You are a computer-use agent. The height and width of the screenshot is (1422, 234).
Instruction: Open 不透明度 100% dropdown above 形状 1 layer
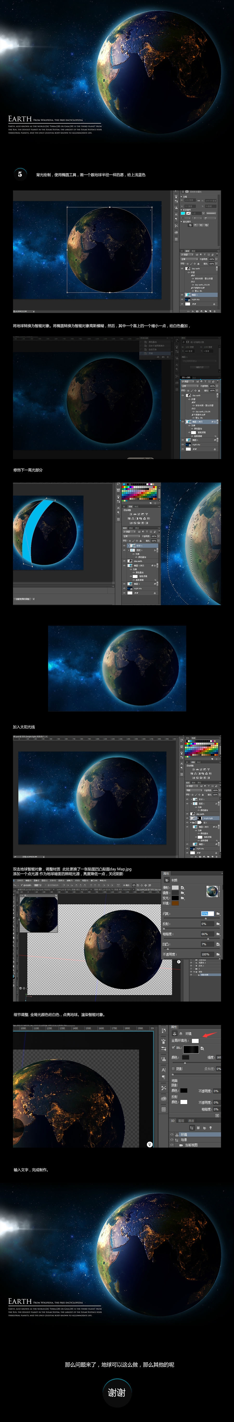coord(159,537)
